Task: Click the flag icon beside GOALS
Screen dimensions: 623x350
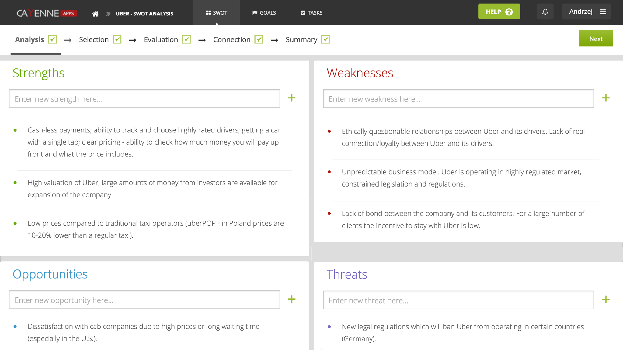Action: pos(255,12)
